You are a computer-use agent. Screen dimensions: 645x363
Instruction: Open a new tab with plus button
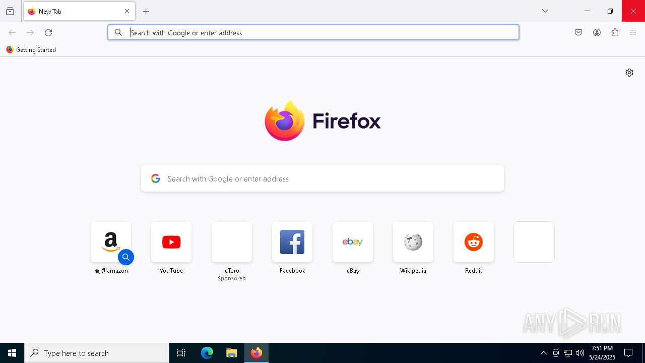point(146,11)
